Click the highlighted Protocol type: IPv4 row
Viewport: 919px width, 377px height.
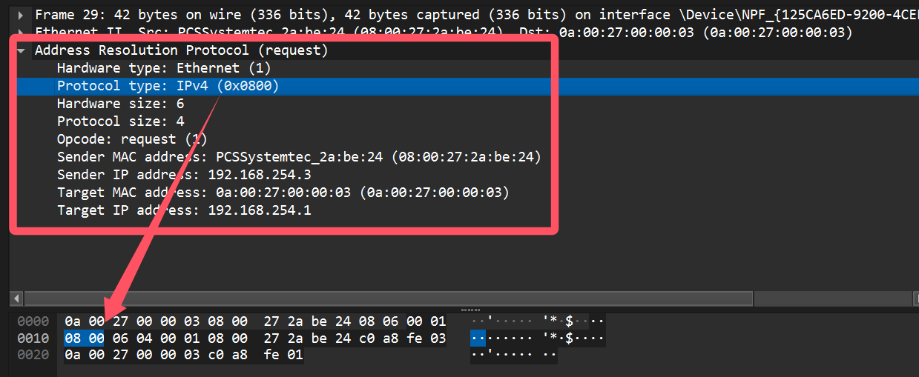(x=168, y=86)
